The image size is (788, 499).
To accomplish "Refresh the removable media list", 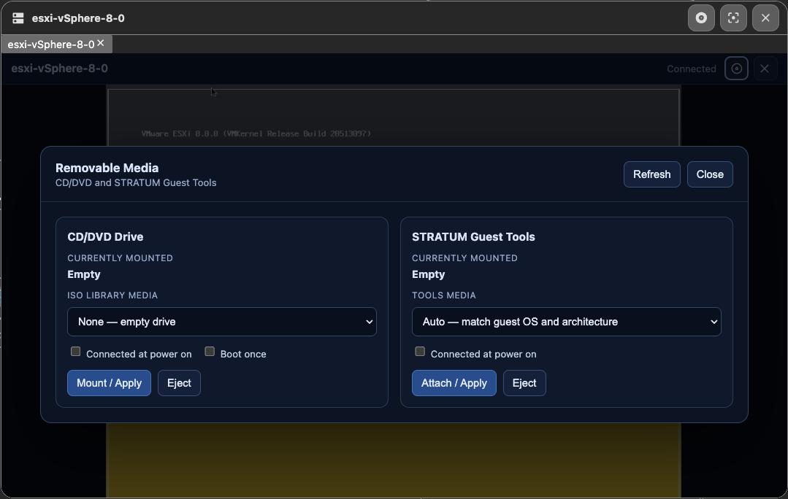I will pos(652,174).
